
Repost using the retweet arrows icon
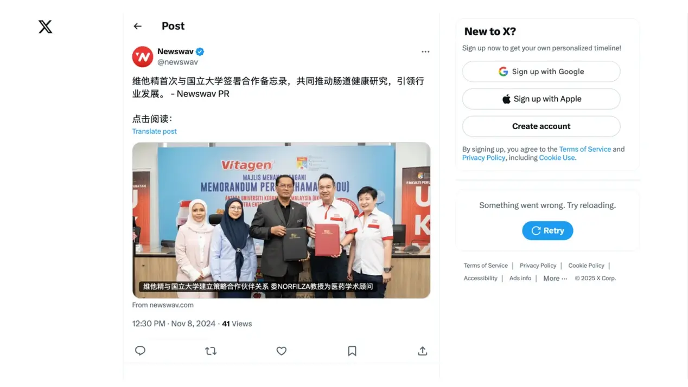tap(211, 351)
